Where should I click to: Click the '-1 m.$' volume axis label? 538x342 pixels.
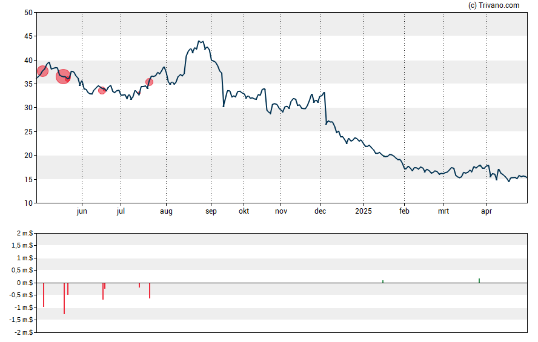[24, 307]
